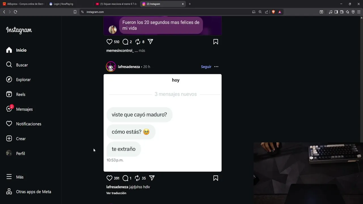Follow lafresadeneza using Seguir
363x204 pixels.
[206, 67]
